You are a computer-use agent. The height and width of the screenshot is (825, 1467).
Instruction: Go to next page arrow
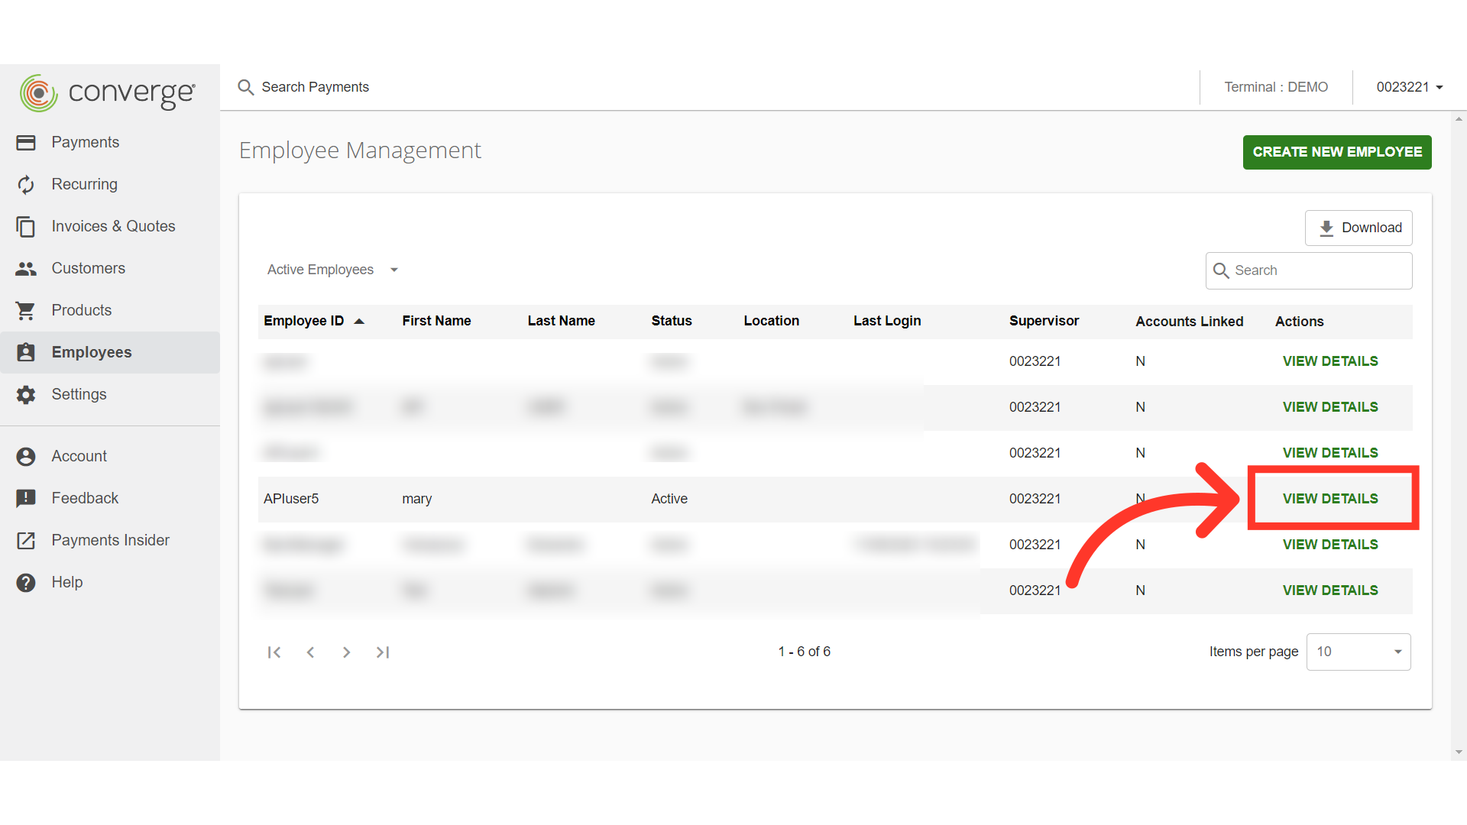click(x=346, y=652)
